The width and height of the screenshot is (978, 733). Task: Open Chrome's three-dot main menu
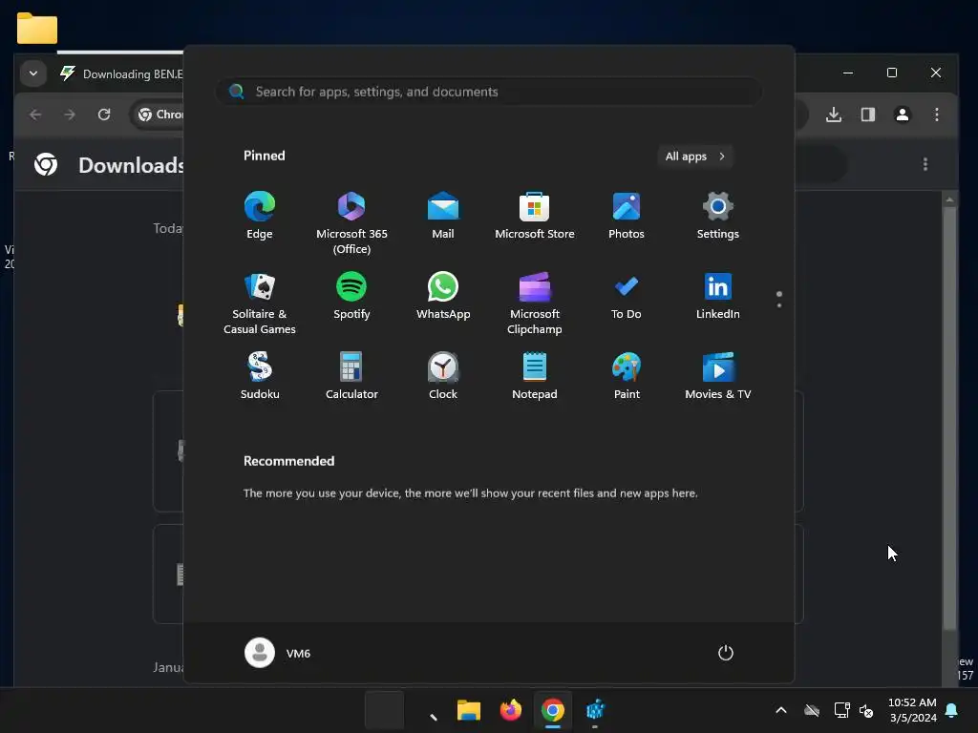(937, 115)
